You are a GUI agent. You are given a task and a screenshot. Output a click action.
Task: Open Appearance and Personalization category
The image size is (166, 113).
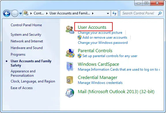coord(23,73)
